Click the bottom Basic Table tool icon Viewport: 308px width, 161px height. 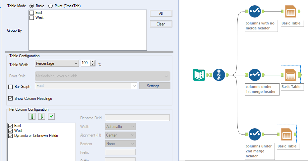286,134
